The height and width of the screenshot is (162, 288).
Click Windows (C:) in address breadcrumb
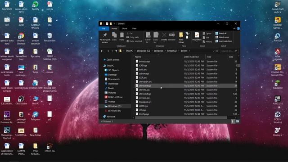[x=143, y=51]
